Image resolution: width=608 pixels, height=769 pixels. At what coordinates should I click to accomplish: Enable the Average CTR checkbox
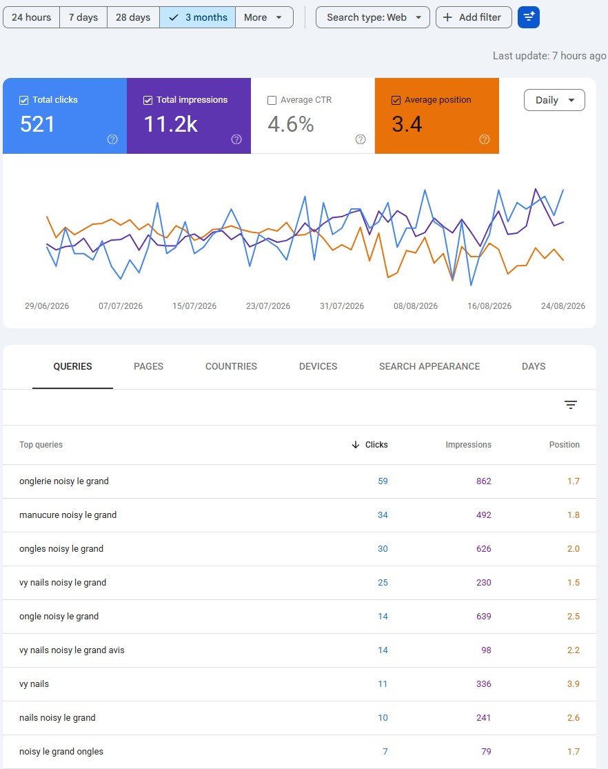[272, 100]
